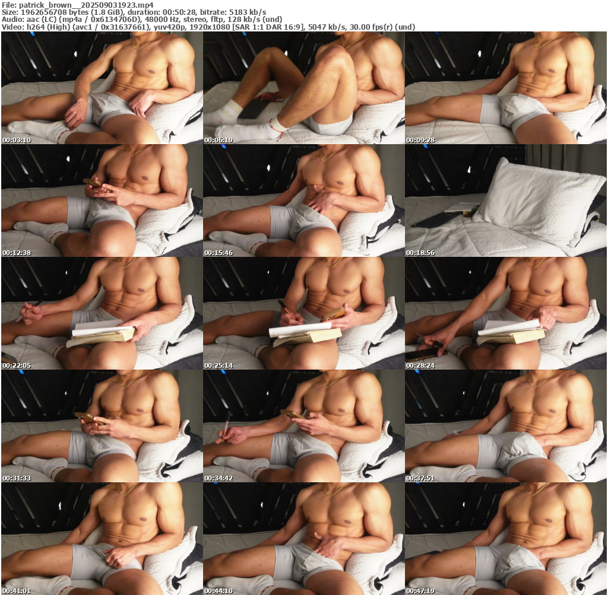Open the thumbnail stamped 00:22:05
Screen dimensions: 608x595
point(102,313)
